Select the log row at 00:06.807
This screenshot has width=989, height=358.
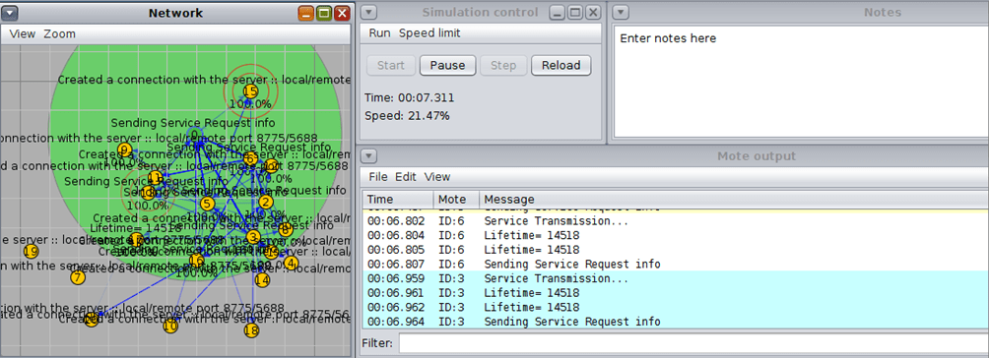[676, 265]
